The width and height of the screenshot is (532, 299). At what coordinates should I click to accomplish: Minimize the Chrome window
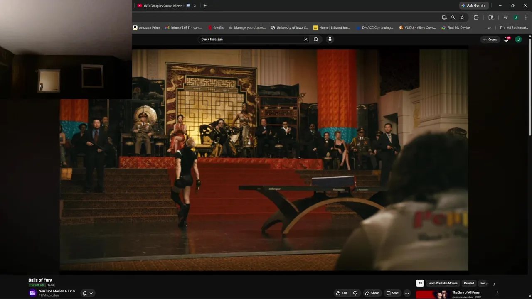[x=500, y=5]
